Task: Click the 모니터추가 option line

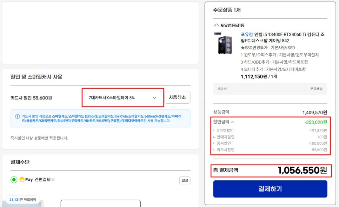Action: (x=273, y=69)
